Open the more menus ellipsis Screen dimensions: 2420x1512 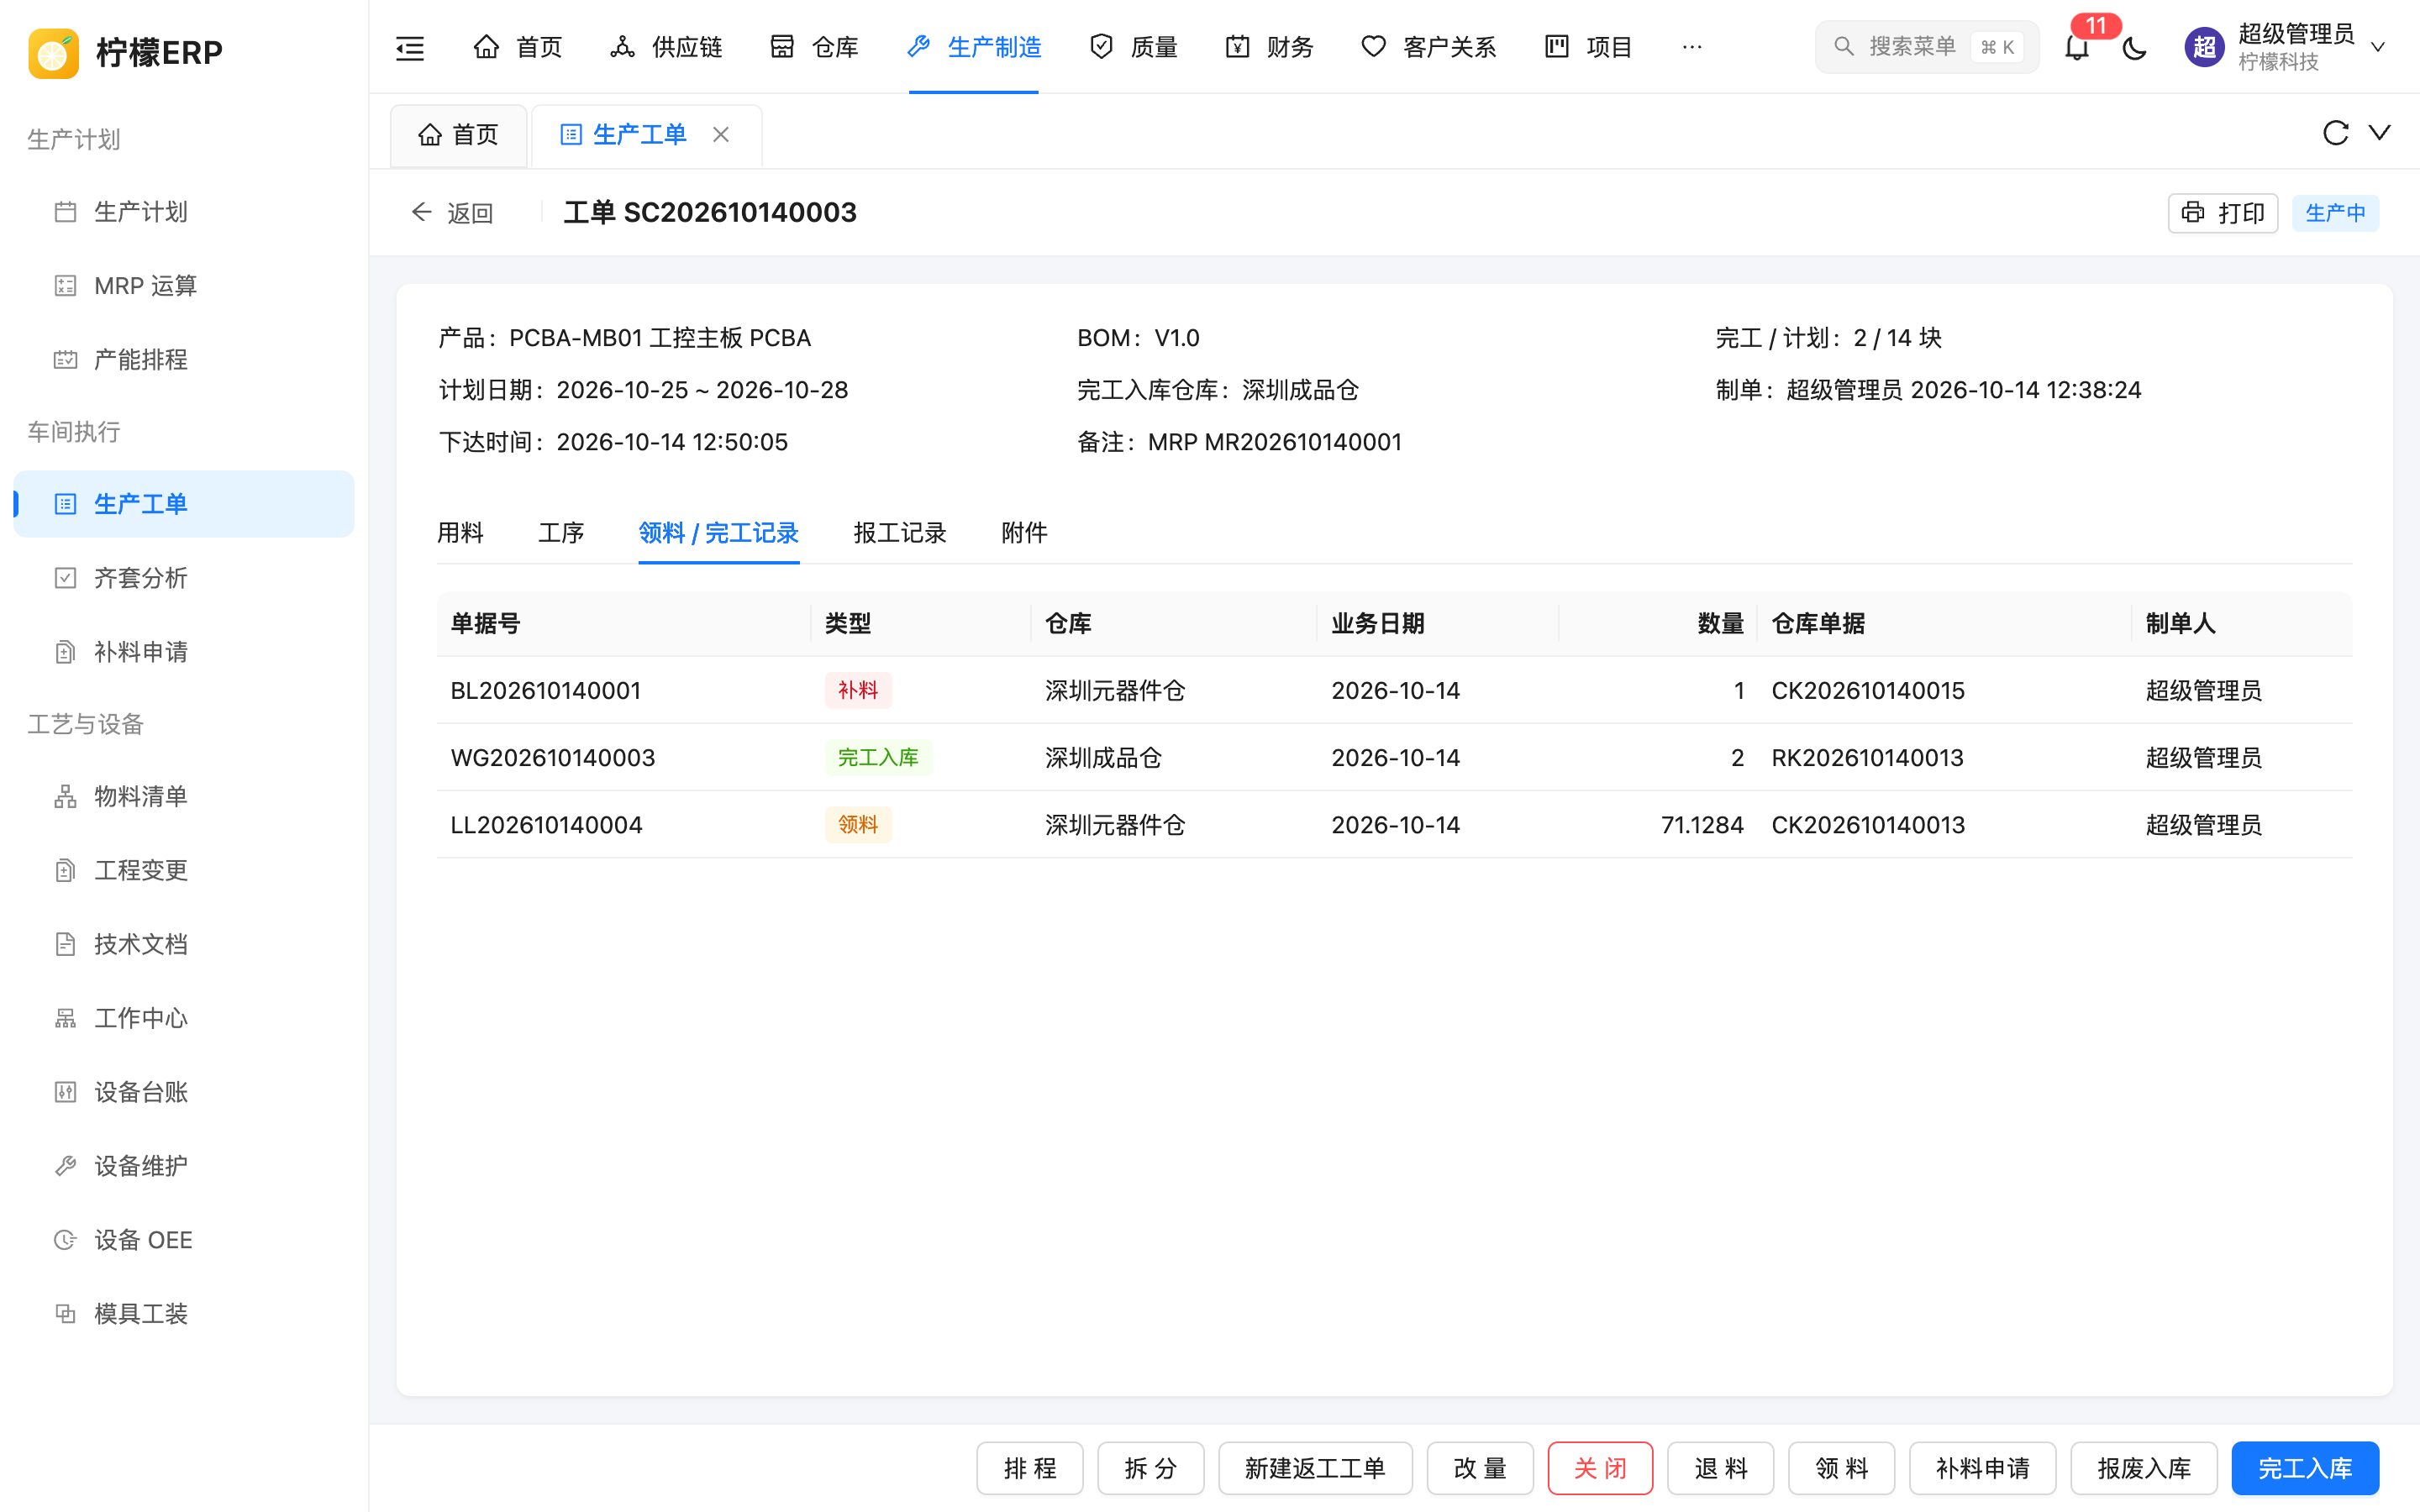click(1692, 47)
